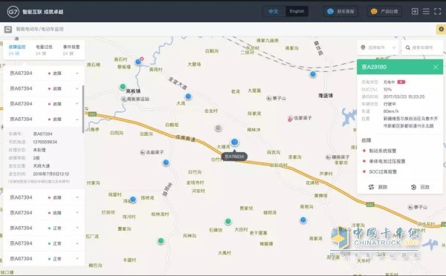Click the location pin icon in city selector
446x276 pixels.
point(363,47)
